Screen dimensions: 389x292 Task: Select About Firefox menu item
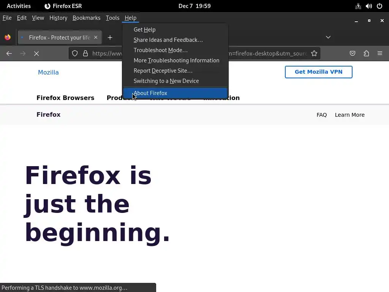[x=175, y=93]
